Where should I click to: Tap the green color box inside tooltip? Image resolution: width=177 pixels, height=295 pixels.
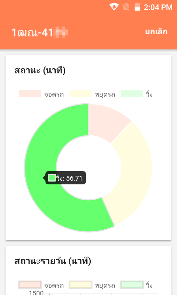(52, 178)
